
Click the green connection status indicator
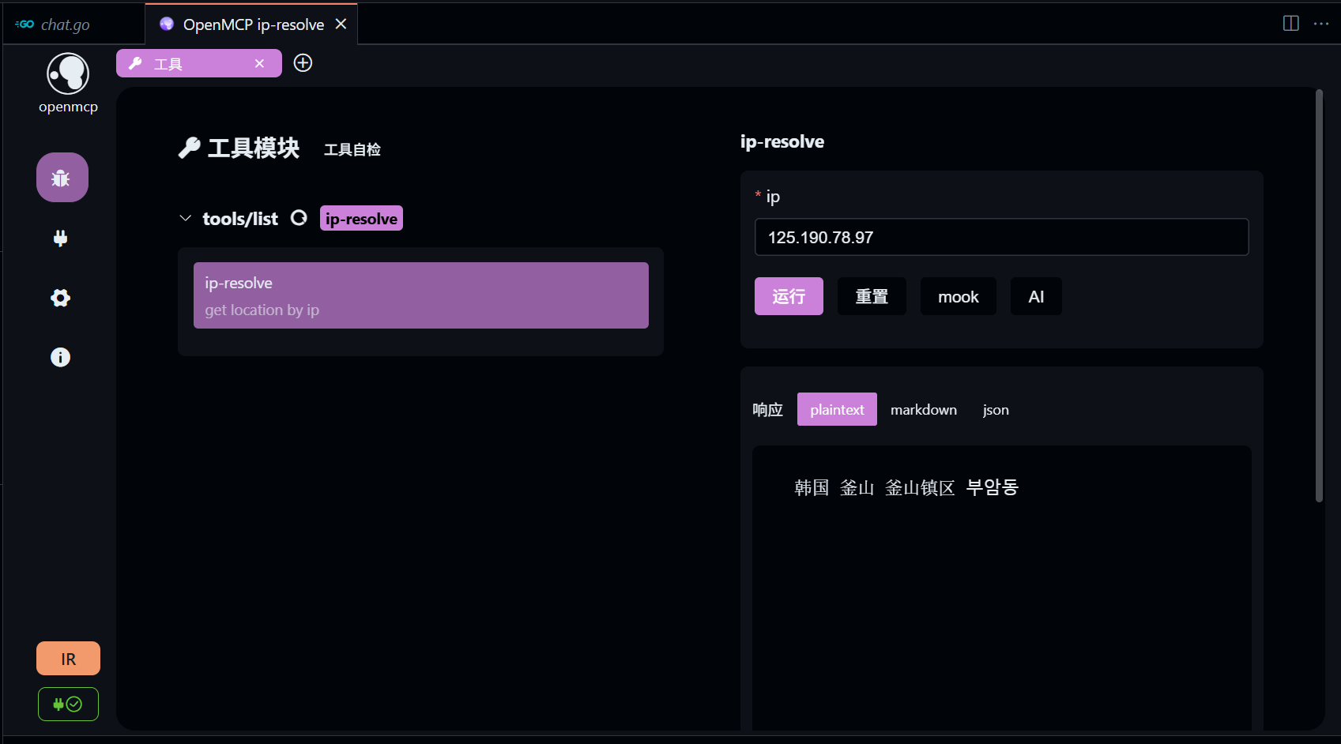(x=68, y=704)
